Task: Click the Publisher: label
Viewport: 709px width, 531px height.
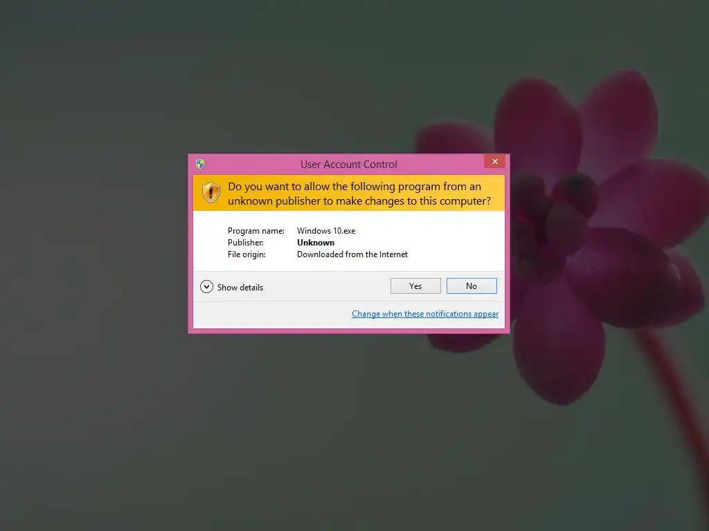Action: (x=246, y=243)
